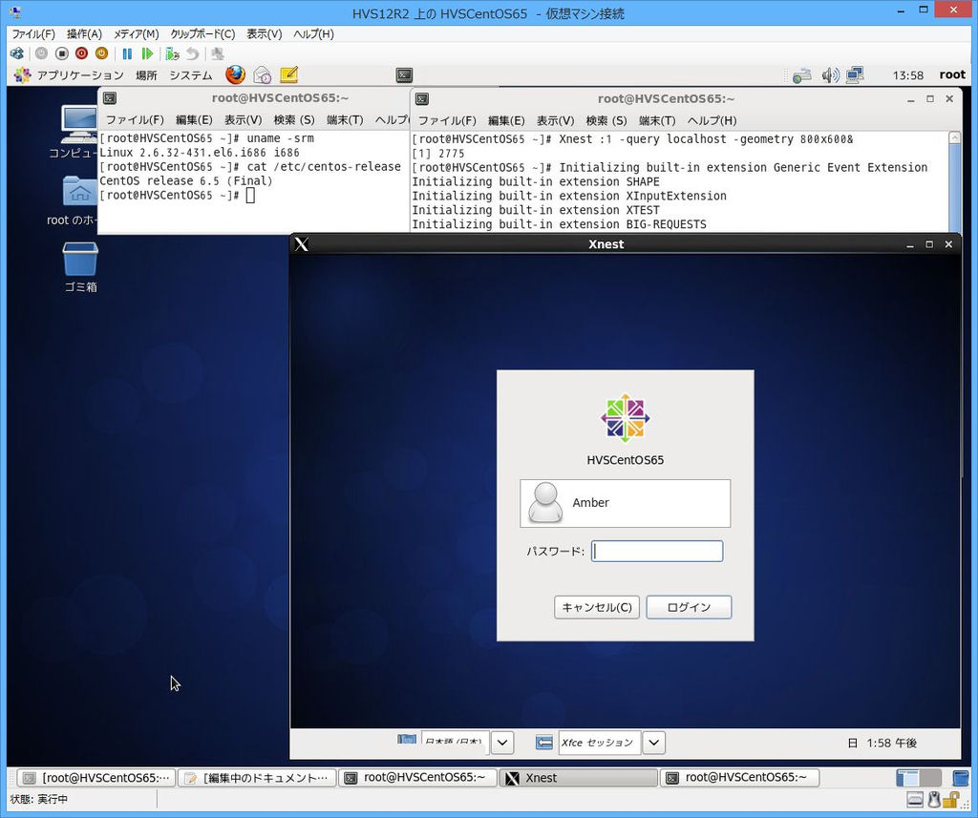Click the root user label in top panel
This screenshot has height=818, width=978.
(x=952, y=74)
